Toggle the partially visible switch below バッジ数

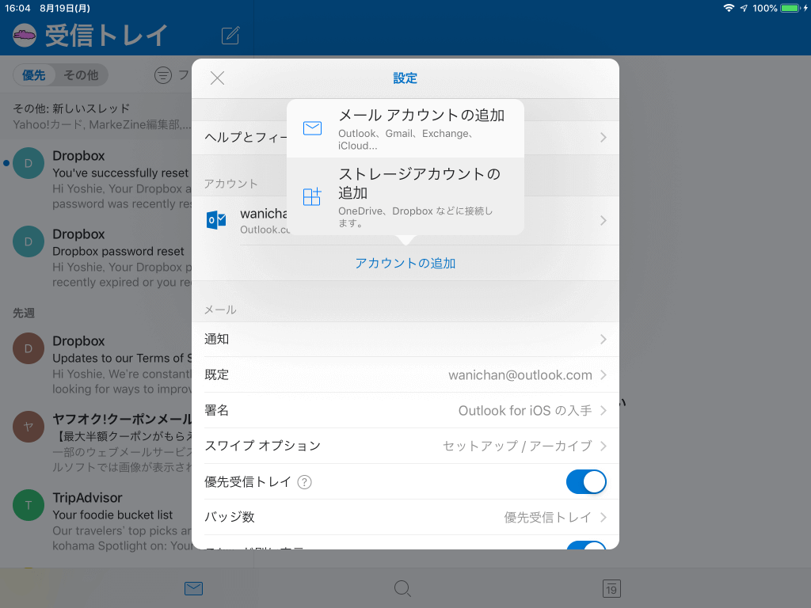point(586,545)
